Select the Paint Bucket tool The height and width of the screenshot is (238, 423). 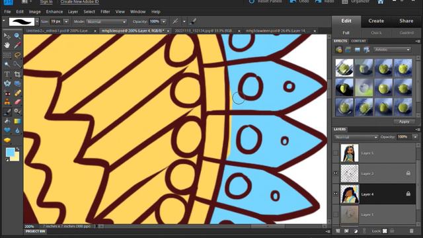pyautogui.click(x=7, y=121)
